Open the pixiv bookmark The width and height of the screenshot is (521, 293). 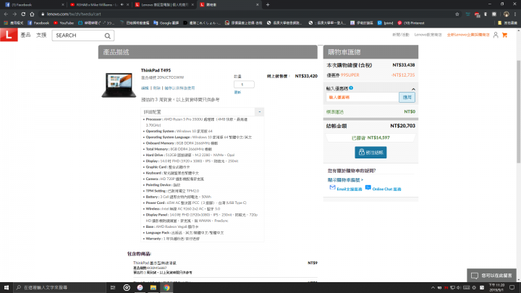[385, 23]
